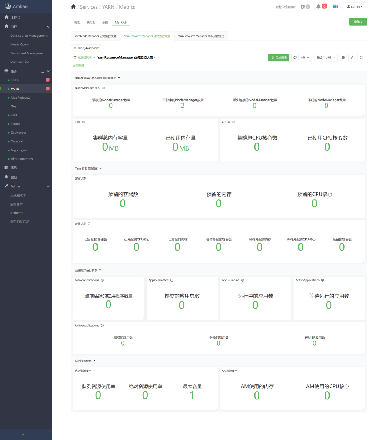Go to home via breadcrumb house icon
Viewport: 386px width, 440px height.
click(73, 7)
